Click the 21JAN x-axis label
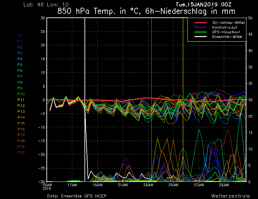This screenshot has width=258, height=199. [x=123, y=185]
